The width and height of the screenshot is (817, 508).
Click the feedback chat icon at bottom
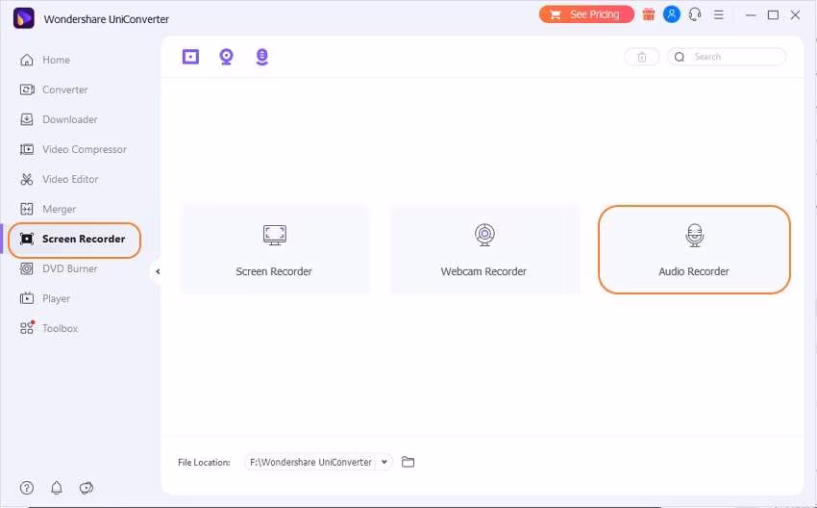coord(86,488)
